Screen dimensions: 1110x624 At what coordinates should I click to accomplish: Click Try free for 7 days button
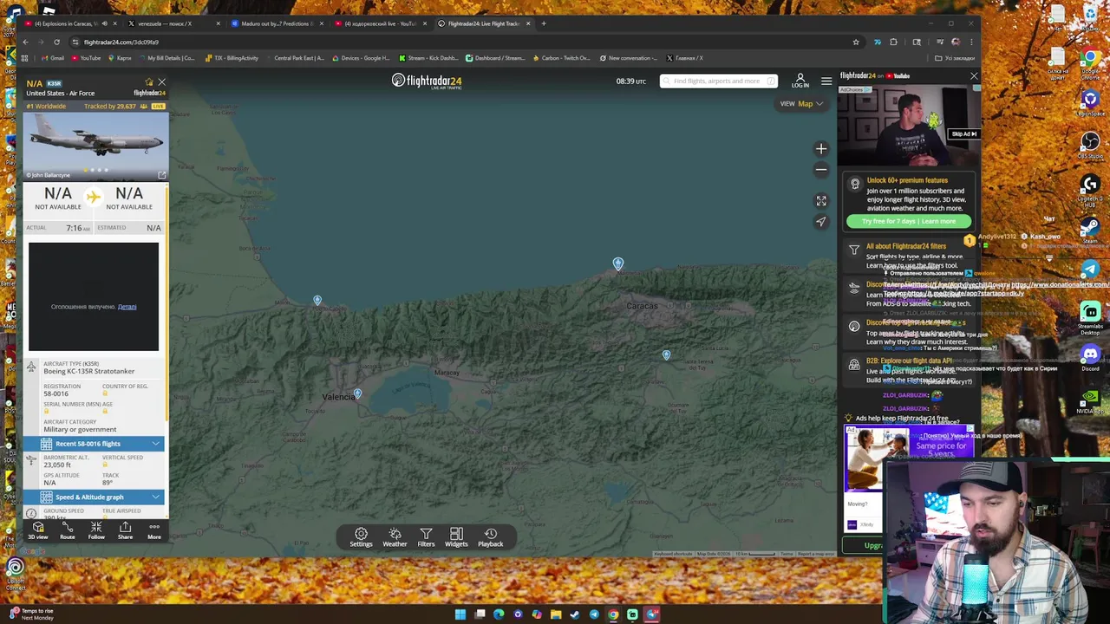pos(909,221)
